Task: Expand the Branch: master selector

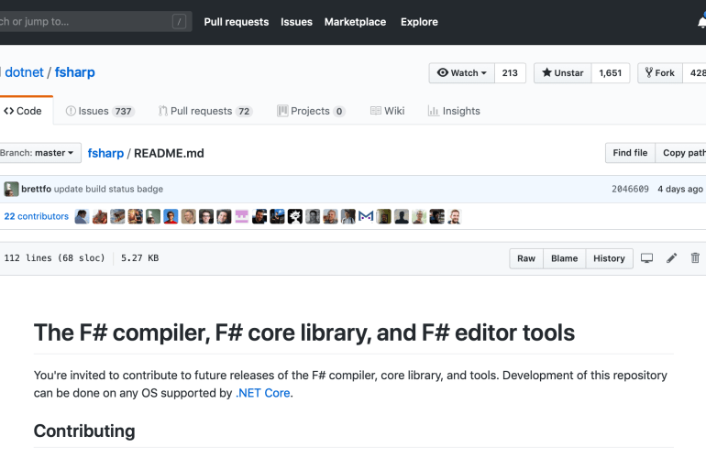Action: 39,153
